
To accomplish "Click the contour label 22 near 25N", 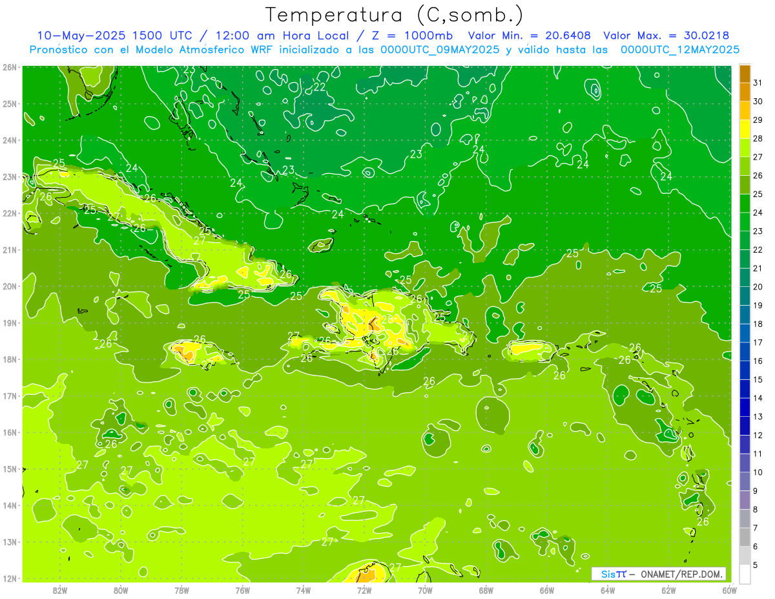I will click(320, 87).
